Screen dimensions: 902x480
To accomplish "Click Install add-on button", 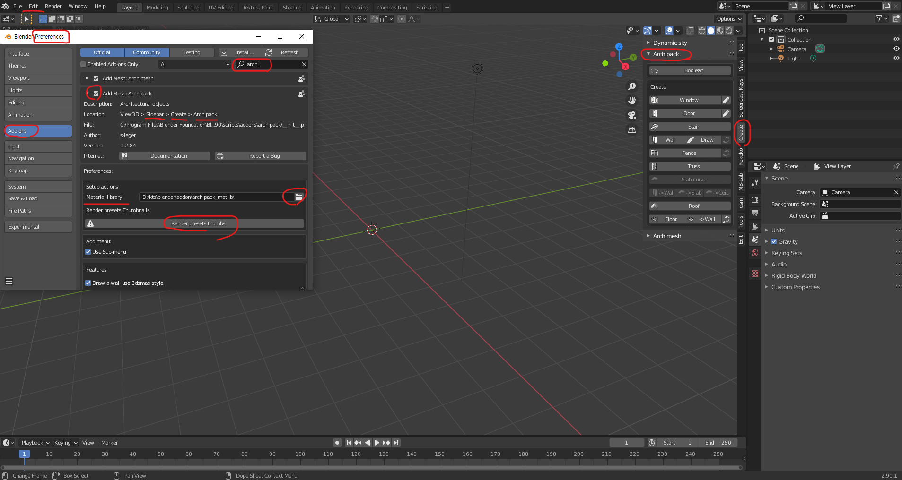I will (x=240, y=52).
